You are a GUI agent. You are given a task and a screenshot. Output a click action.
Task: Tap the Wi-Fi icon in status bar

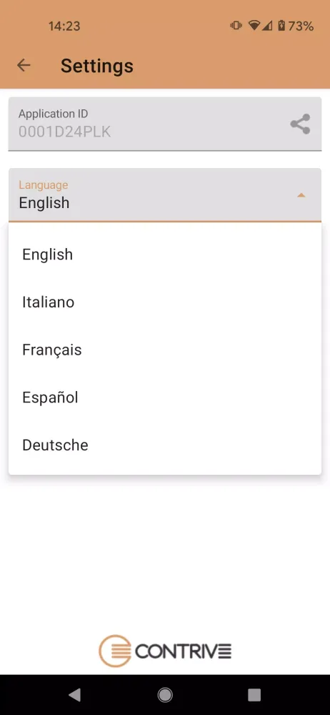[254, 26]
